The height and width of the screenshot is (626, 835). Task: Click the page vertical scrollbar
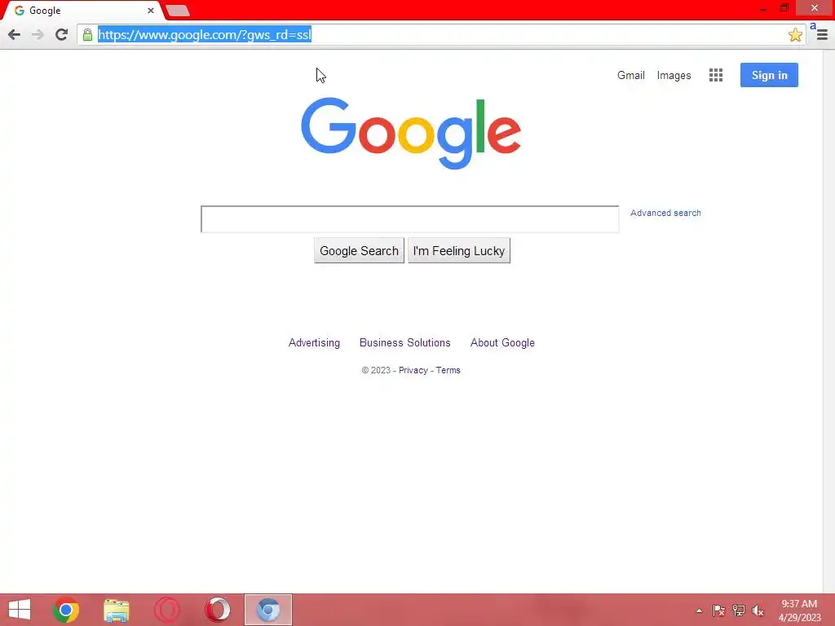click(828, 321)
